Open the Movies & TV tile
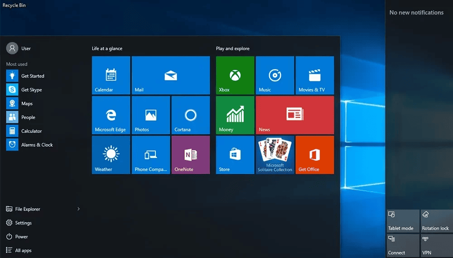This screenshot has height=258, width=453. [315, 75]
